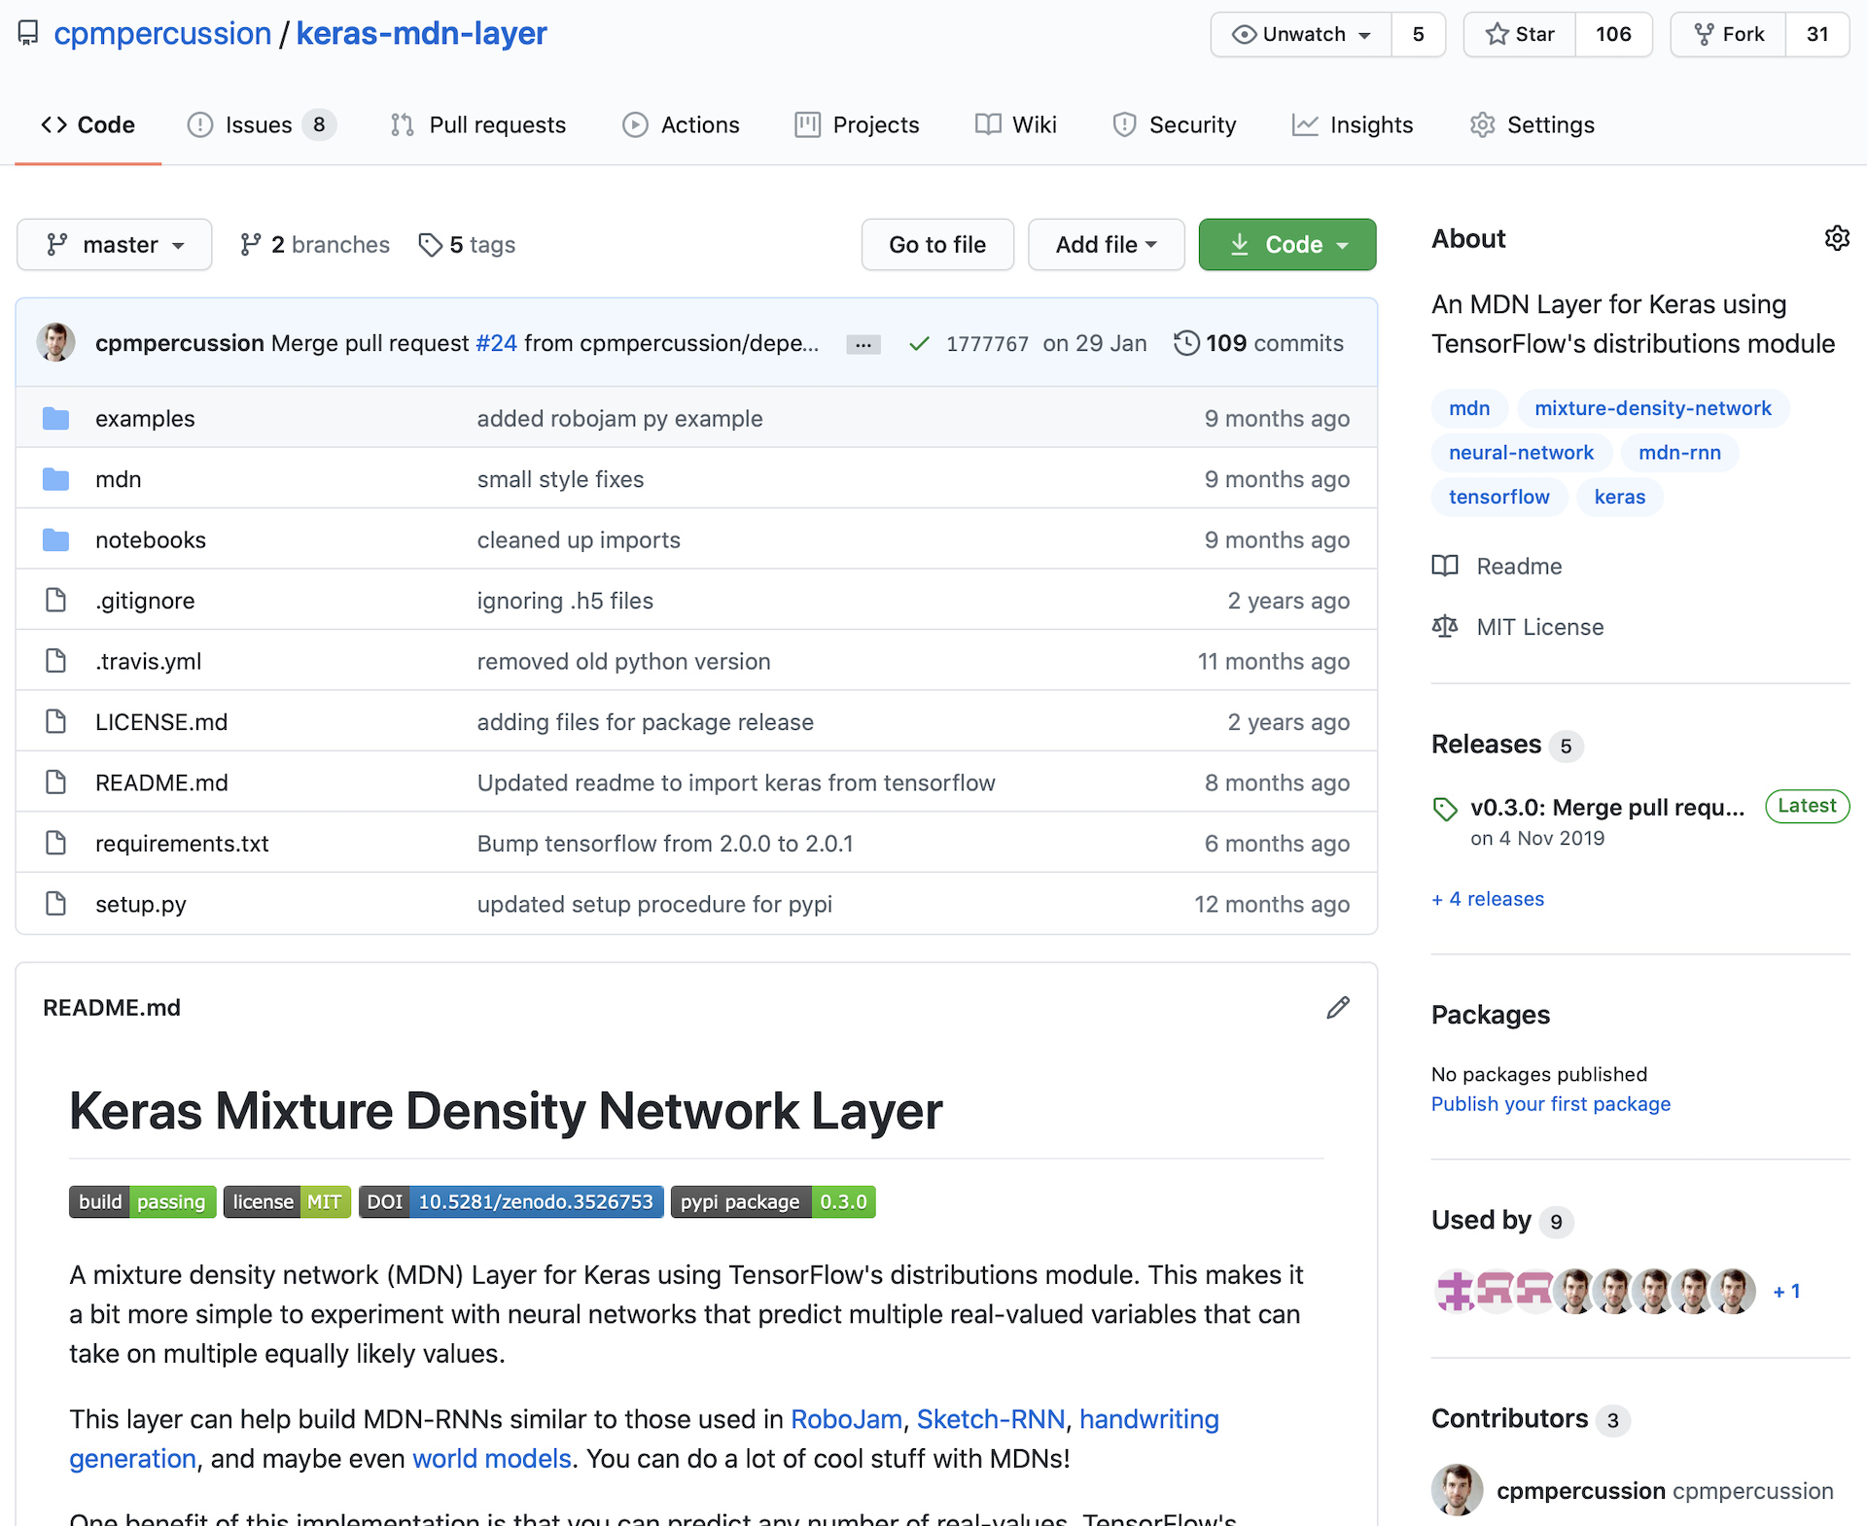Click the commit history clock icon
Viewport: 1867px width, 1526px height.
(1186, 343)
